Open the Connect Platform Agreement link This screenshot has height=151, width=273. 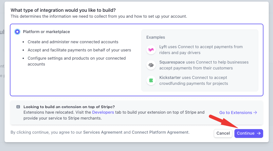coord(160,132)
